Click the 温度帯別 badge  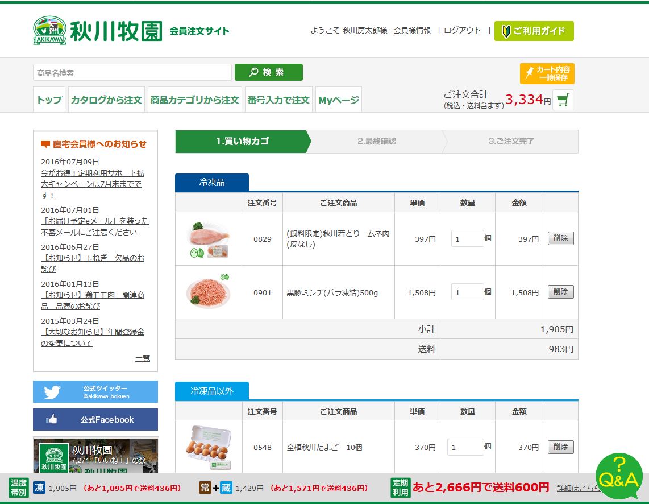19,488
